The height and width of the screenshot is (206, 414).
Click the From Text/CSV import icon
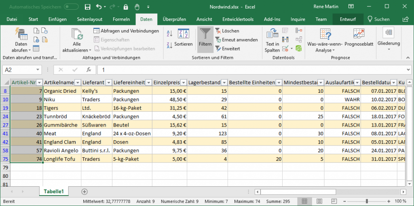click(36, 31)
